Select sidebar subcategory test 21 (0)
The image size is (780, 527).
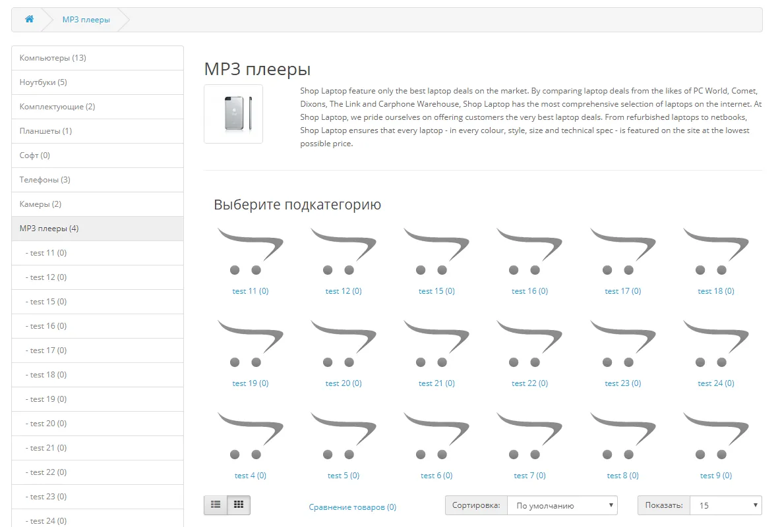98,447
